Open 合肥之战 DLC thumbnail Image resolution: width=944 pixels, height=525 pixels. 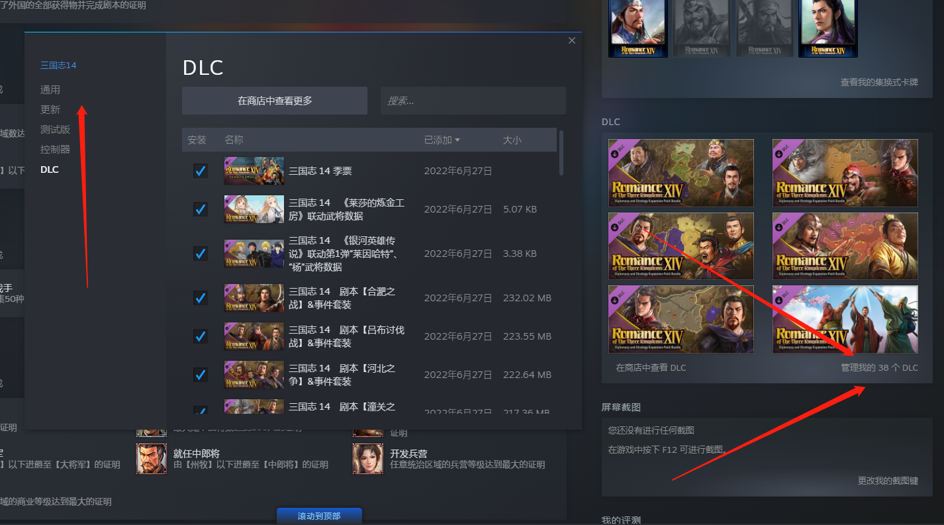point(254,298)
